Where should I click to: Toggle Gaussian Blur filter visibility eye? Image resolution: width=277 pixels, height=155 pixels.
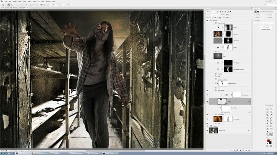point(222,112)
